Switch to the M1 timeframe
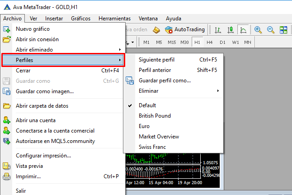The height and width of the screenshot is (195, 292). (x=146, y=43)
